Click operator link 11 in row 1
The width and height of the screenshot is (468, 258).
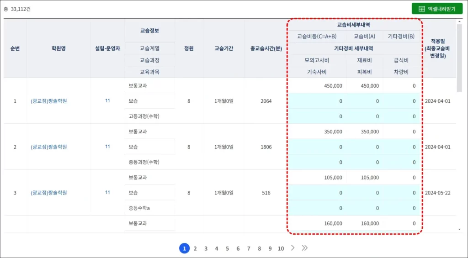tap(107, 101)
